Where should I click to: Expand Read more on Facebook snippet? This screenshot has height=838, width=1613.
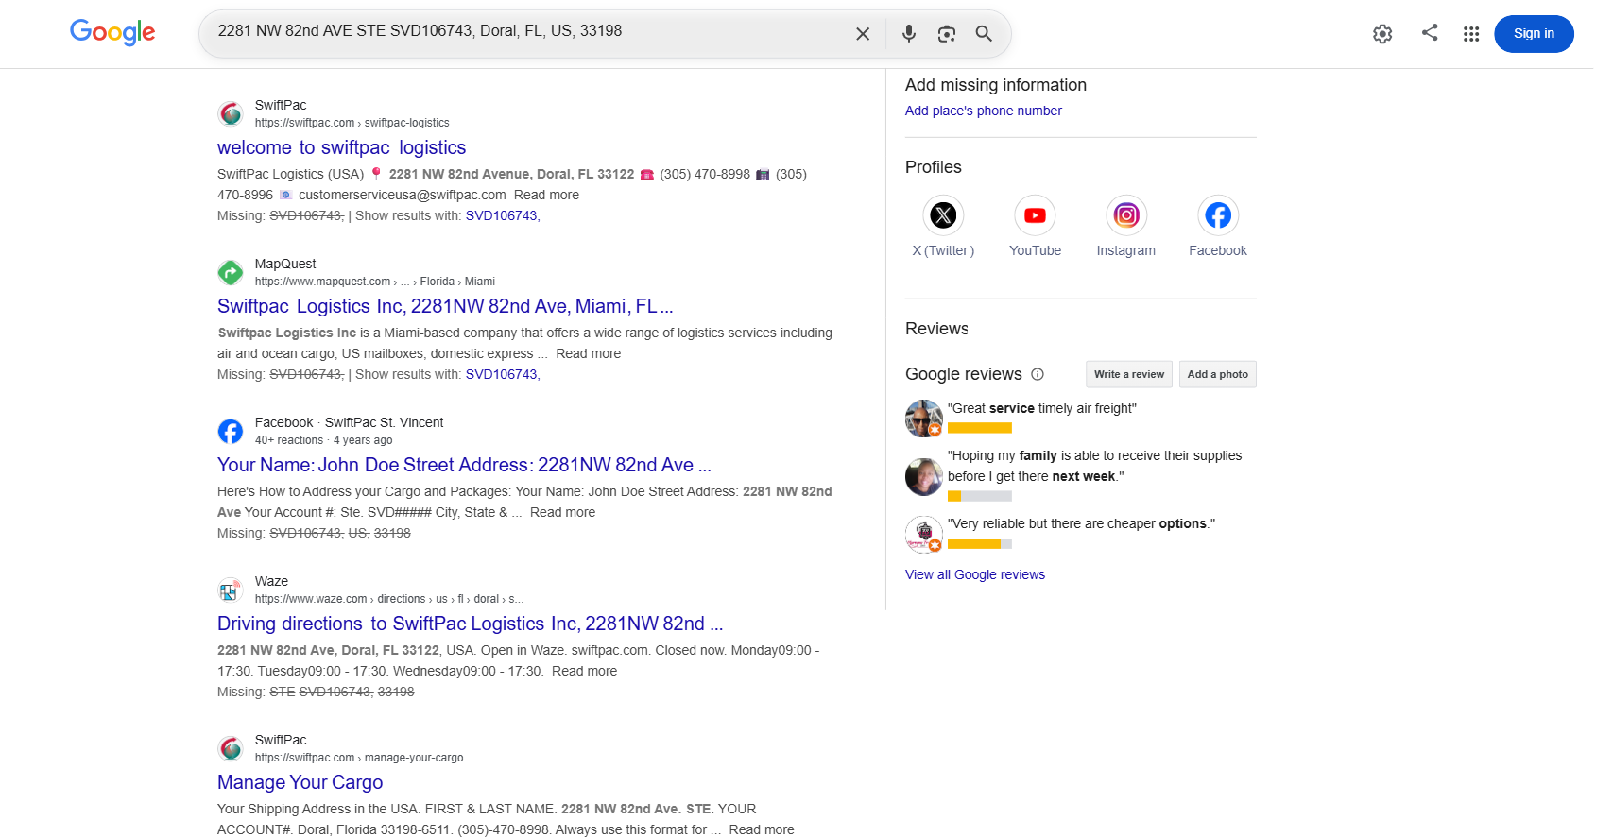[x=563, y=512]
